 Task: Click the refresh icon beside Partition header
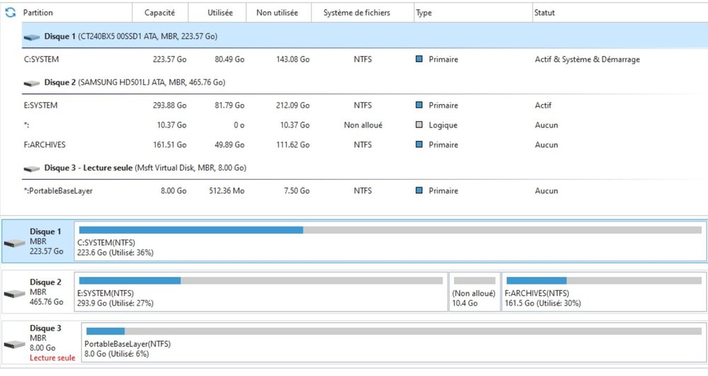pyautogui.click(x=11, y=13)
